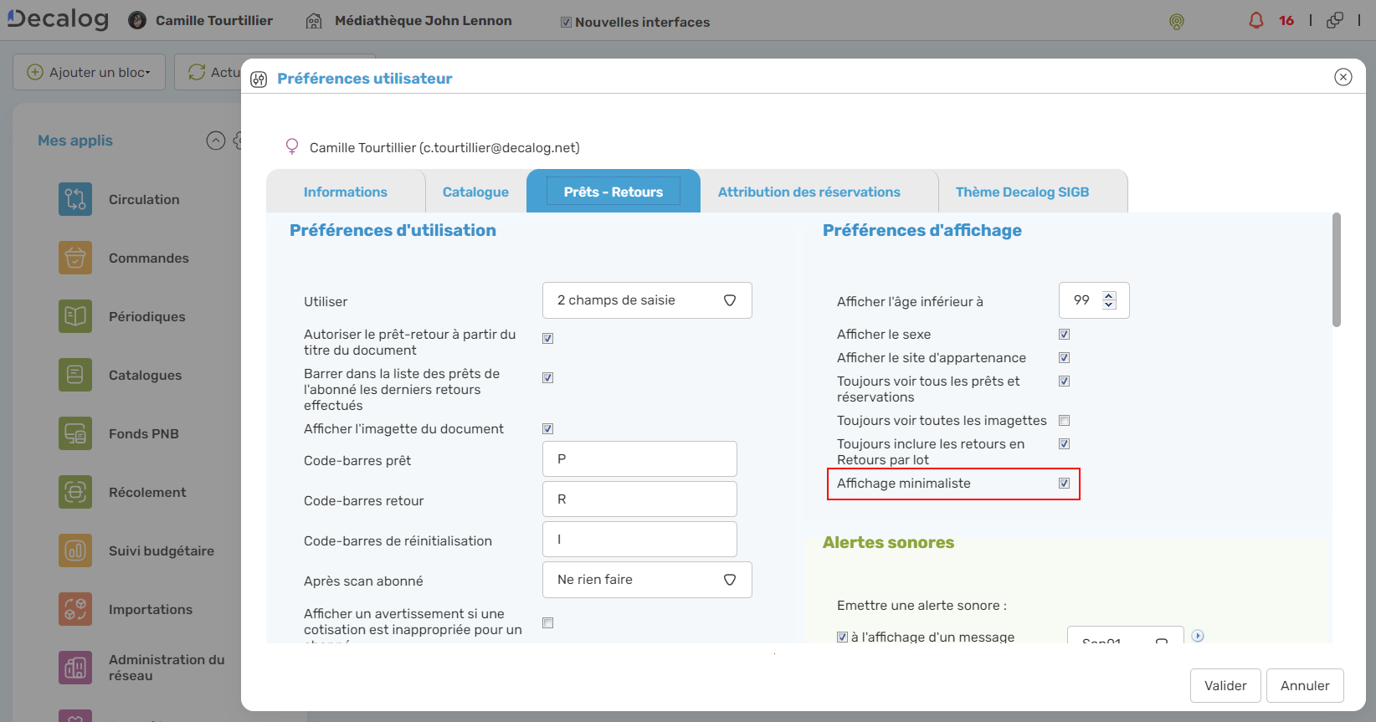
Task: Open the Son01 sound dropdown
Action: [1125, 635]
